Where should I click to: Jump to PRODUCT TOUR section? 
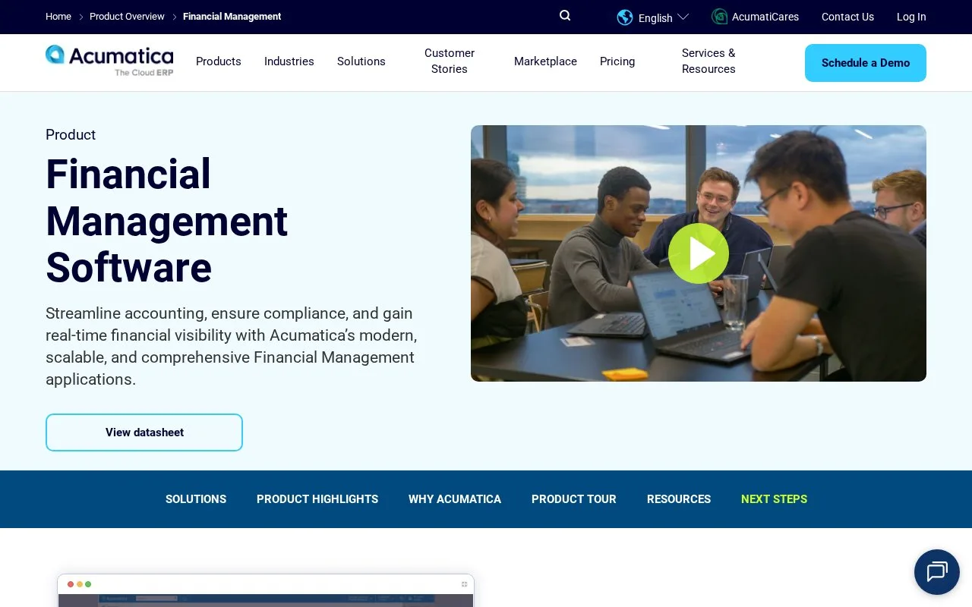[x=574, y=499]
